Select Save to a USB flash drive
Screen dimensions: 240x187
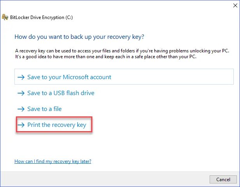60,93
